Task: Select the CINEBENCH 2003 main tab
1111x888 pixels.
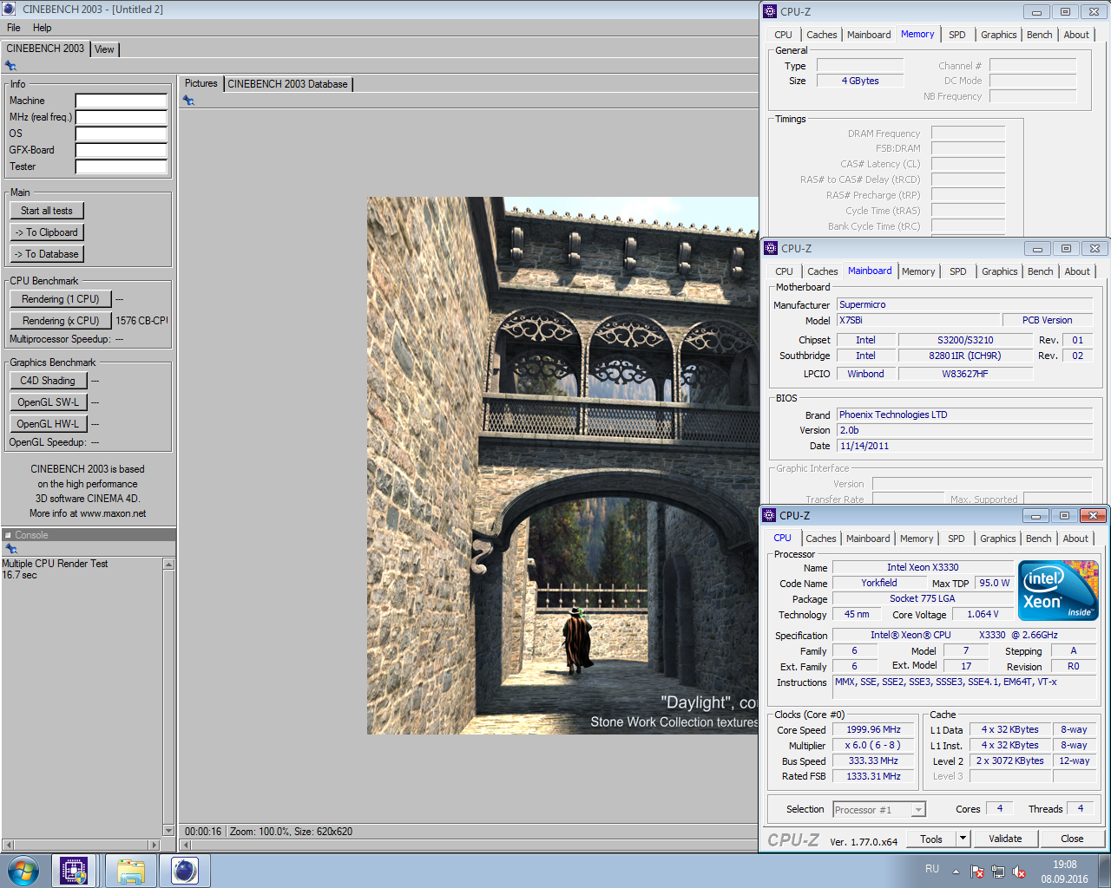Action: tap(45, 49)
